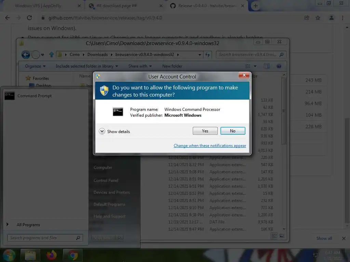350x262 pixels.
Task: Switch to Chrome in the taskbar
Action: [x=73, y=255]
